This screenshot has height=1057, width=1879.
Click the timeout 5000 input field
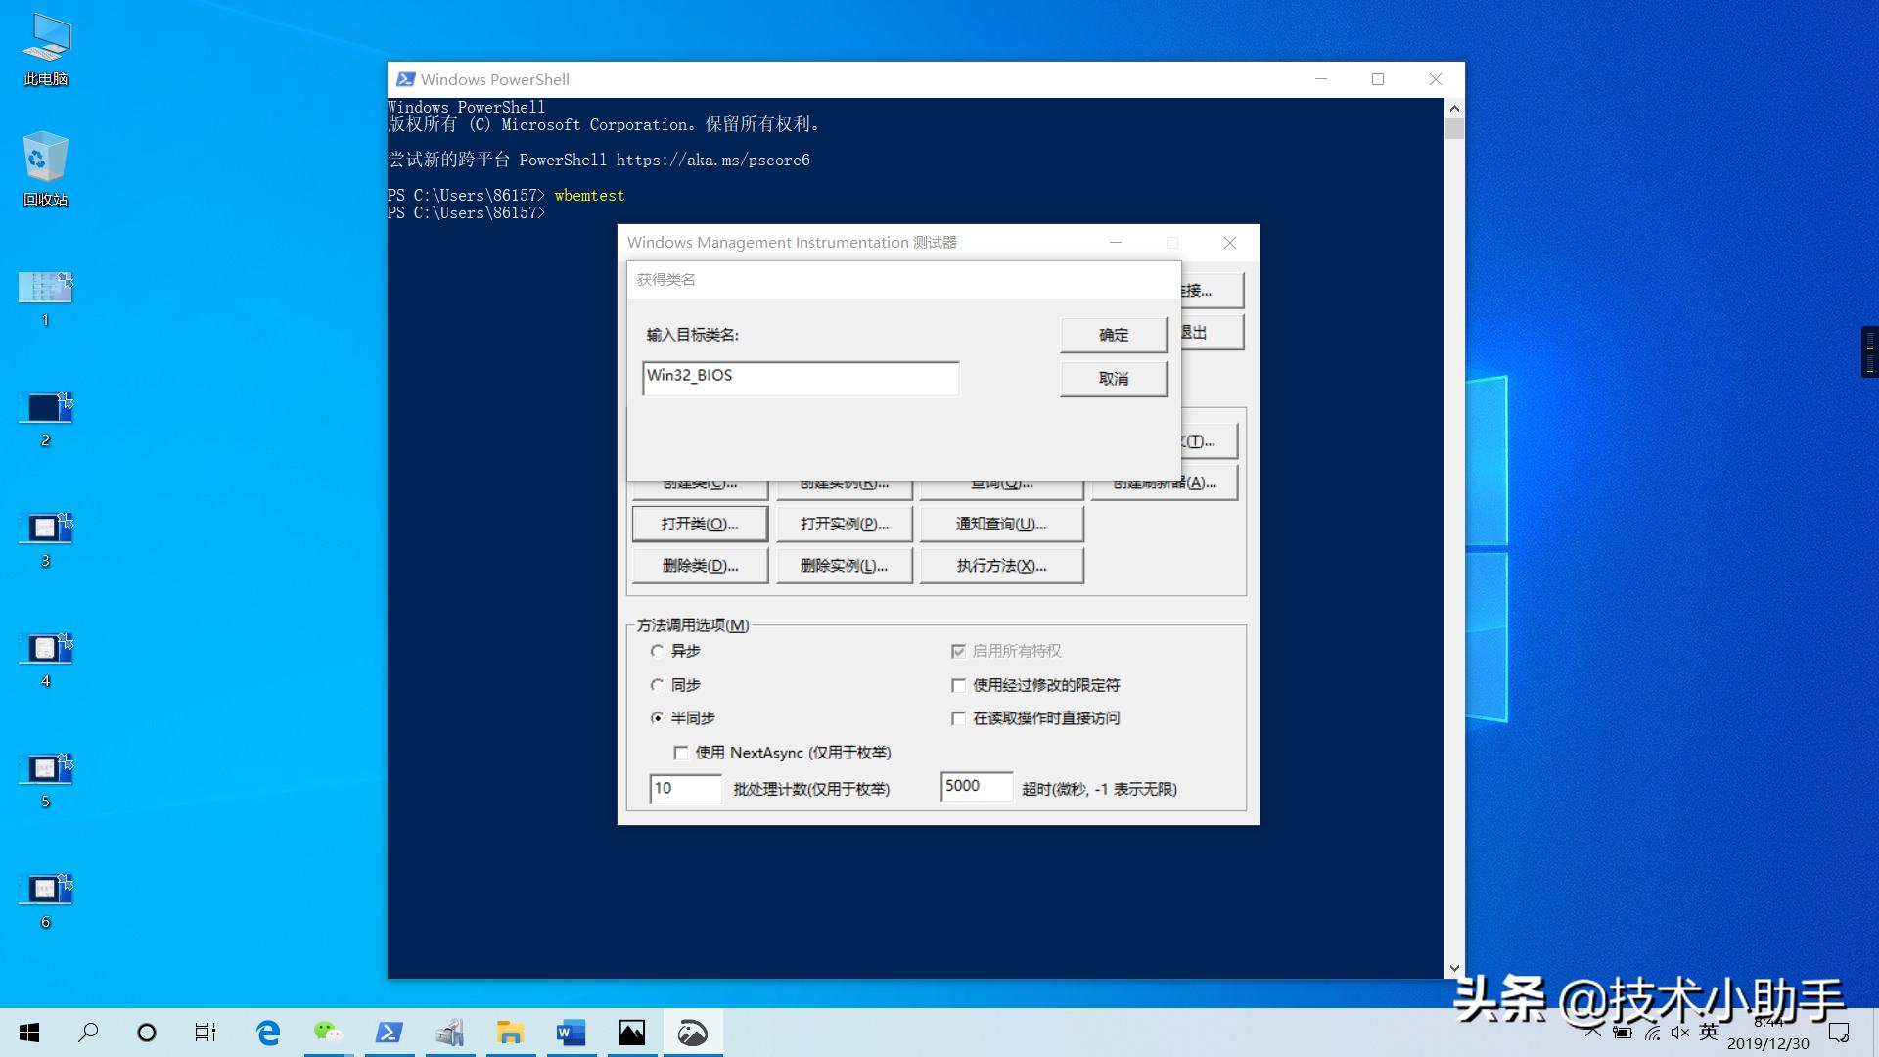point(976,786)
